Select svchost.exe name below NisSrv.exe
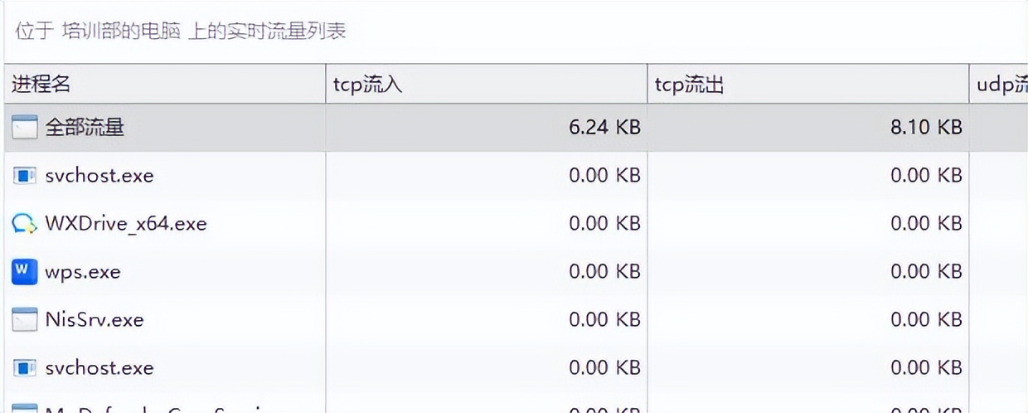 tap(99, 367)
